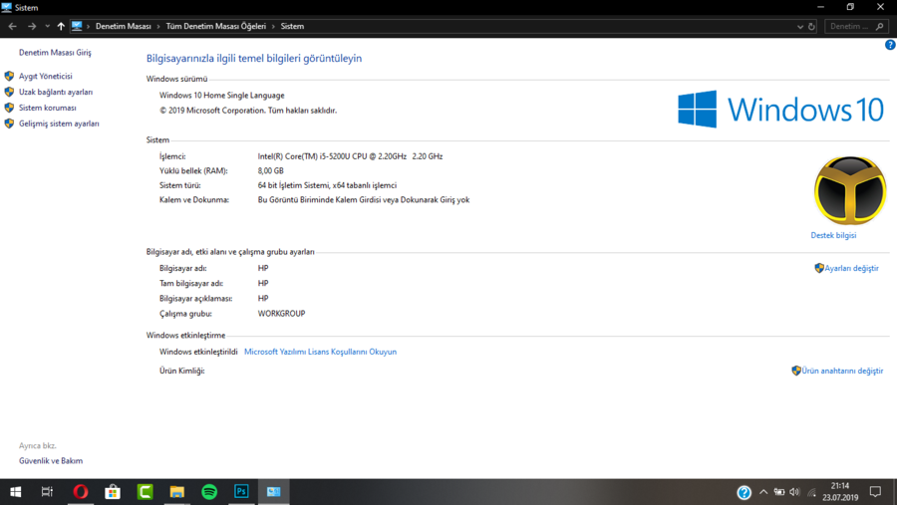Open the Action Center notifications icon
Viewport: 897px width, 505px height.
pos(875,492)
